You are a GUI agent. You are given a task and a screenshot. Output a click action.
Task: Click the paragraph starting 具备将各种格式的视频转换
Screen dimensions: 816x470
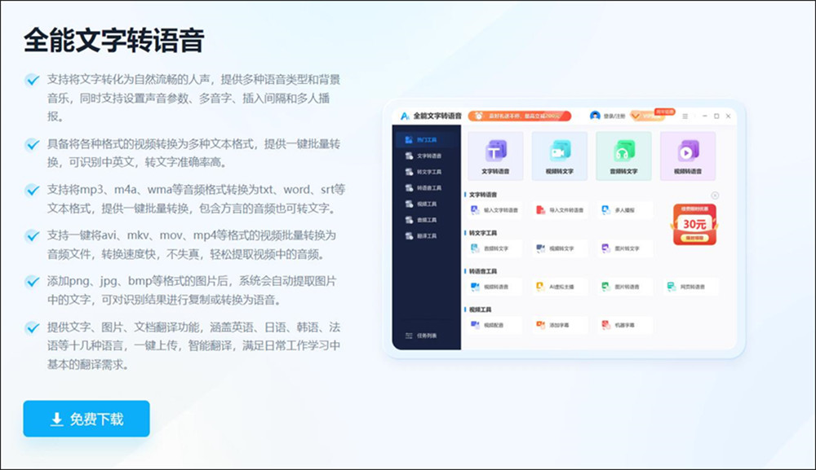point(193,153)
